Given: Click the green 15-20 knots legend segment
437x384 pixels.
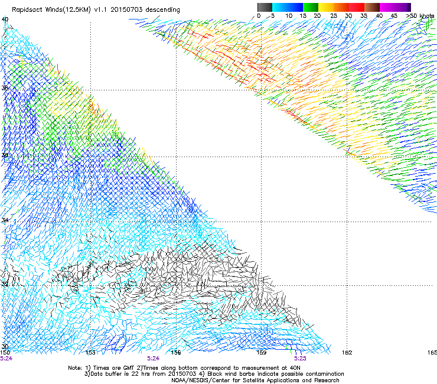Looking at the screenshot, I should coord(311,7).
